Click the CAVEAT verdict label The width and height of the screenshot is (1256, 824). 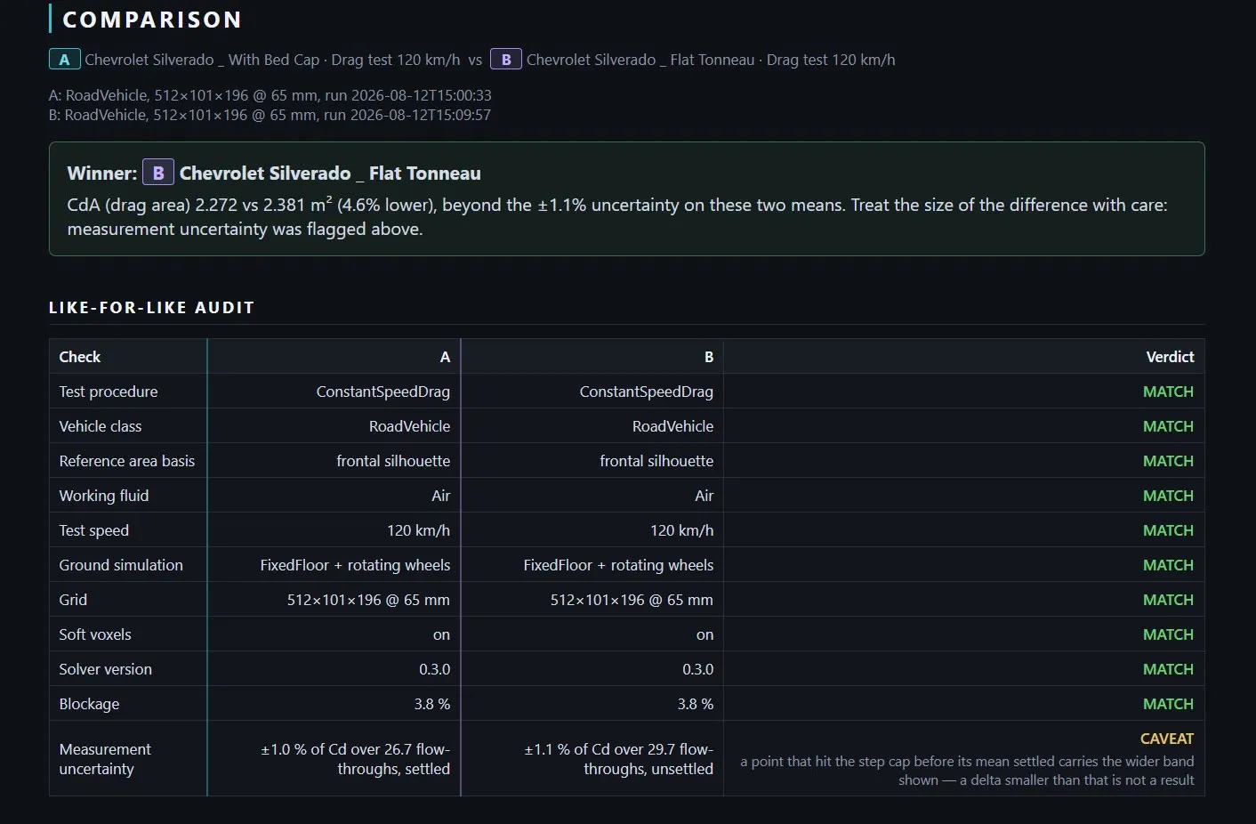[1167, 739]
